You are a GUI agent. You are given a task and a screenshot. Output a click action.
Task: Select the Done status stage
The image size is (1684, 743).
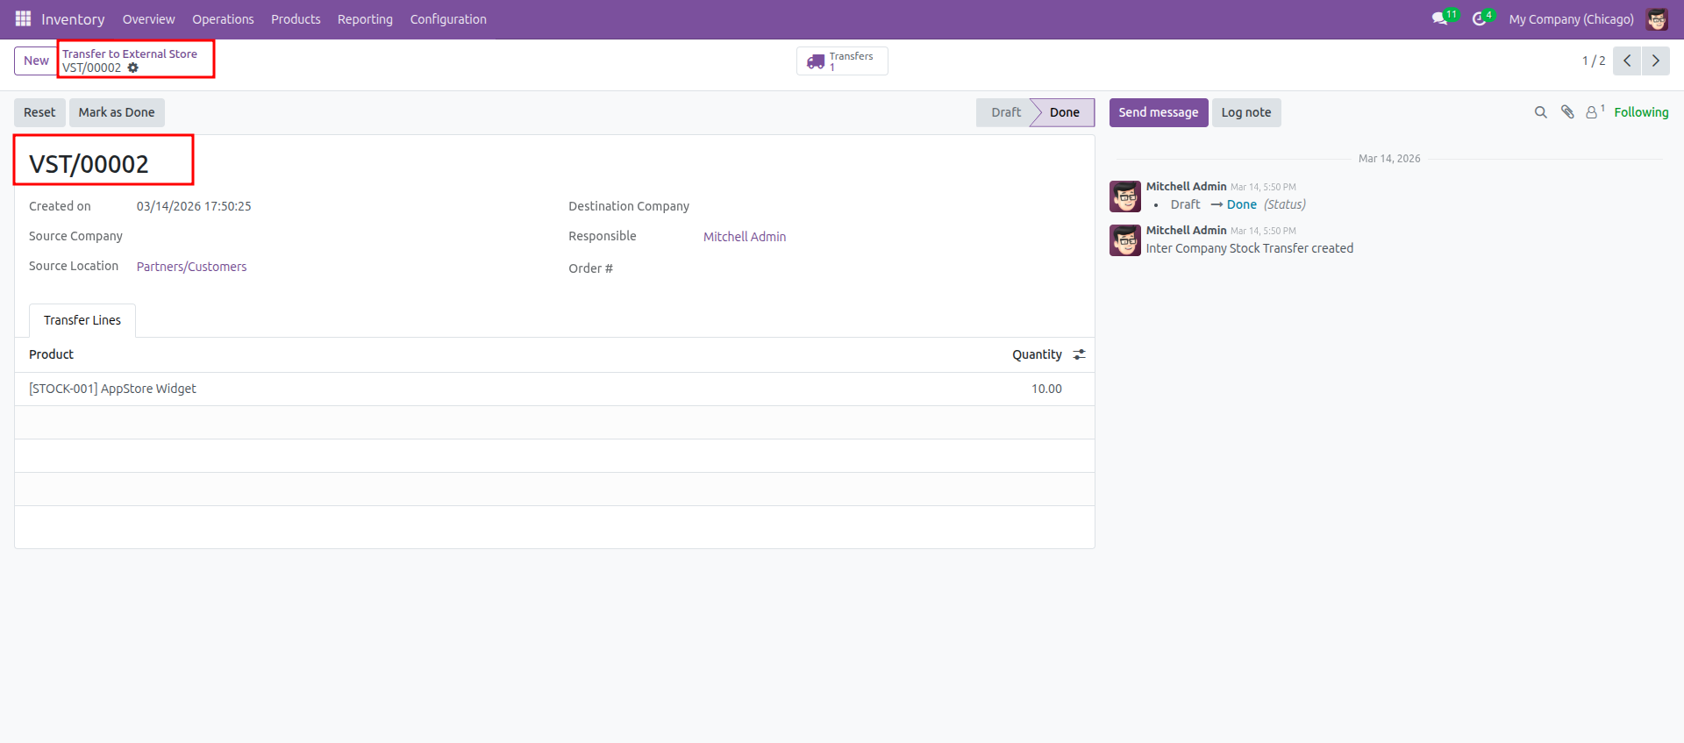click(x=1064, y=112)
